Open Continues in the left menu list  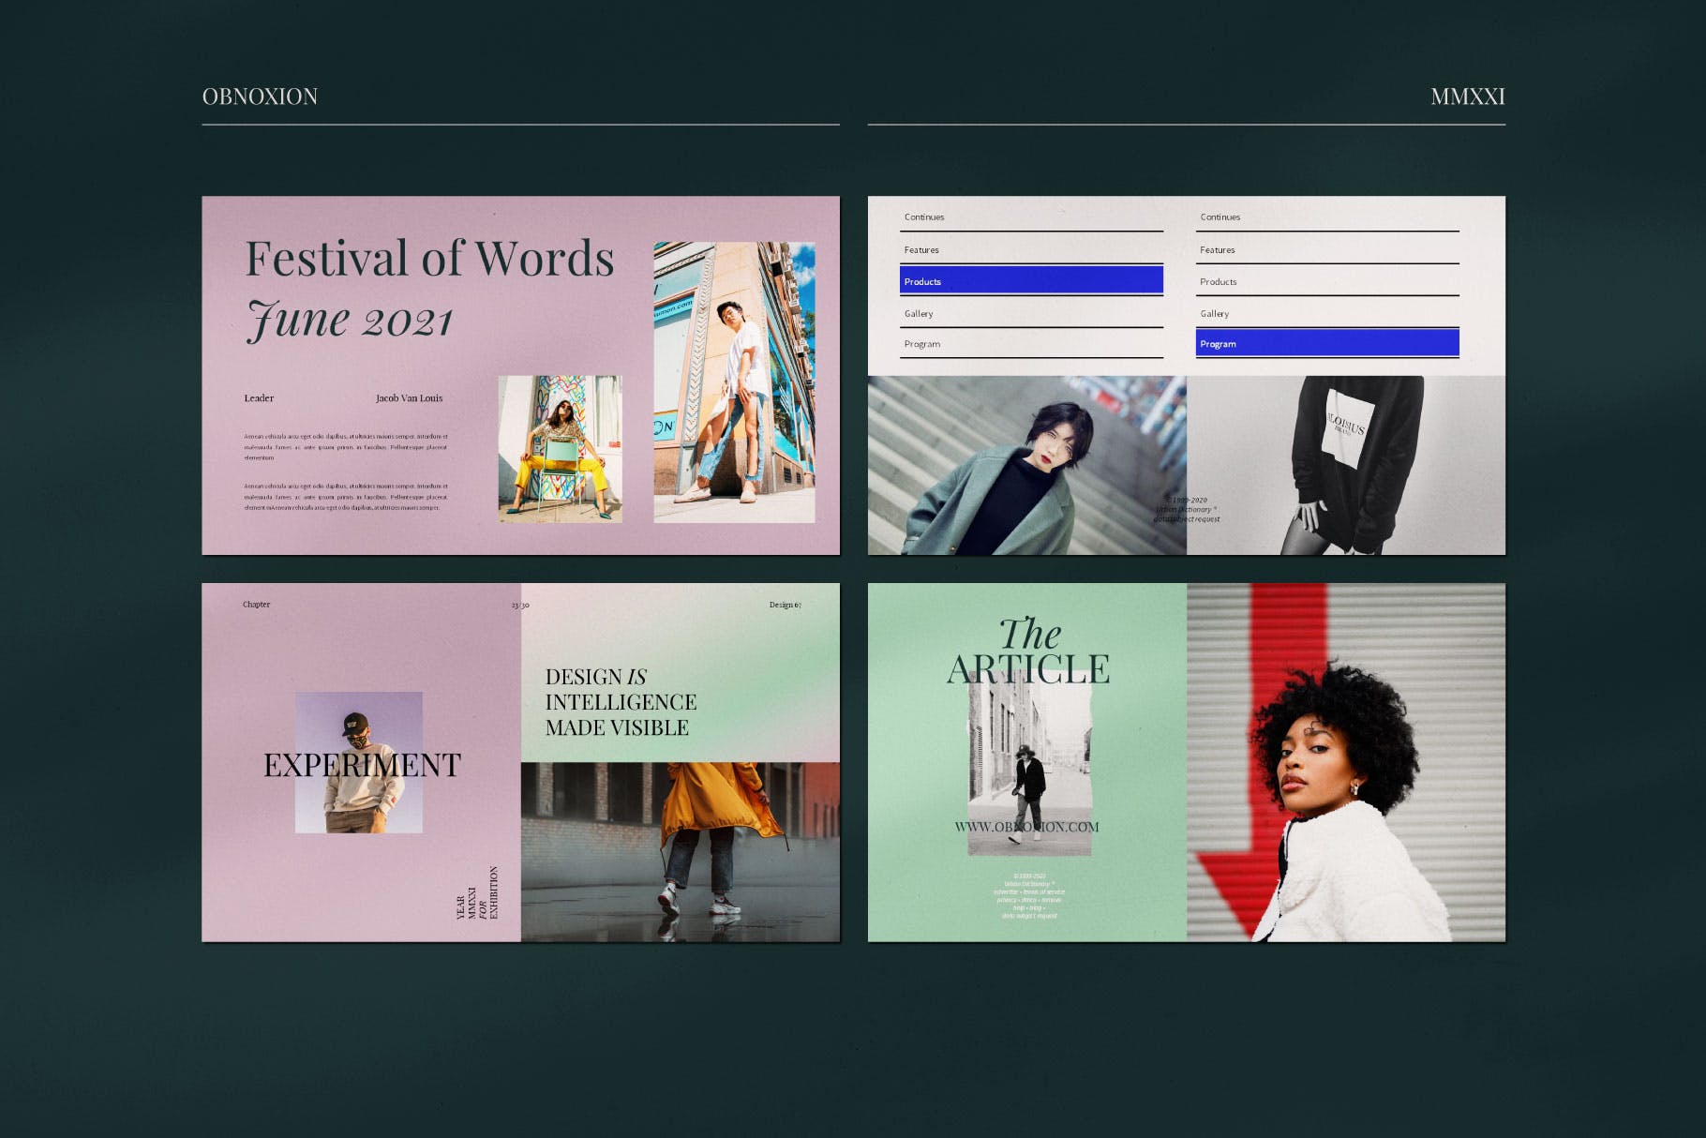(924, 217)
